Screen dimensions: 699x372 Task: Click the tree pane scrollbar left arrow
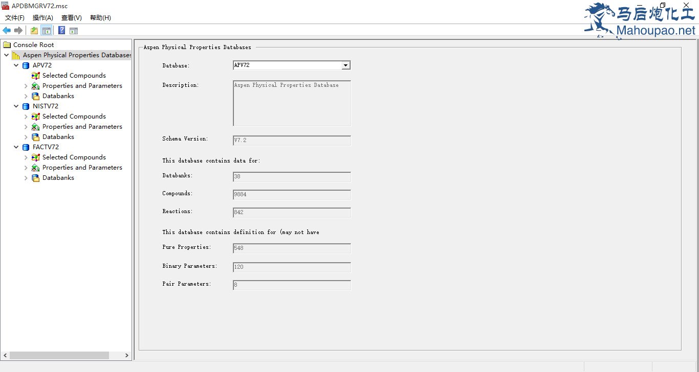pyautogui.click(x=5, y=356)
